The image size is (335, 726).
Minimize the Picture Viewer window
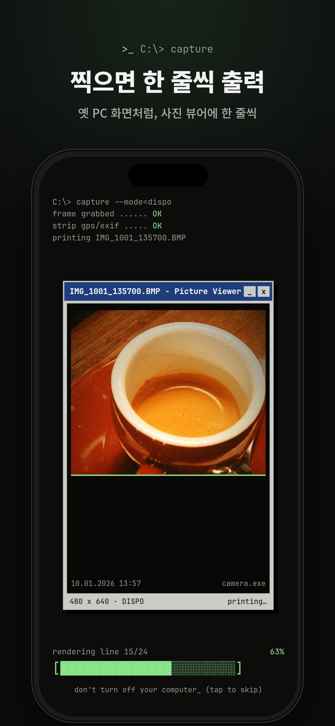249,291
